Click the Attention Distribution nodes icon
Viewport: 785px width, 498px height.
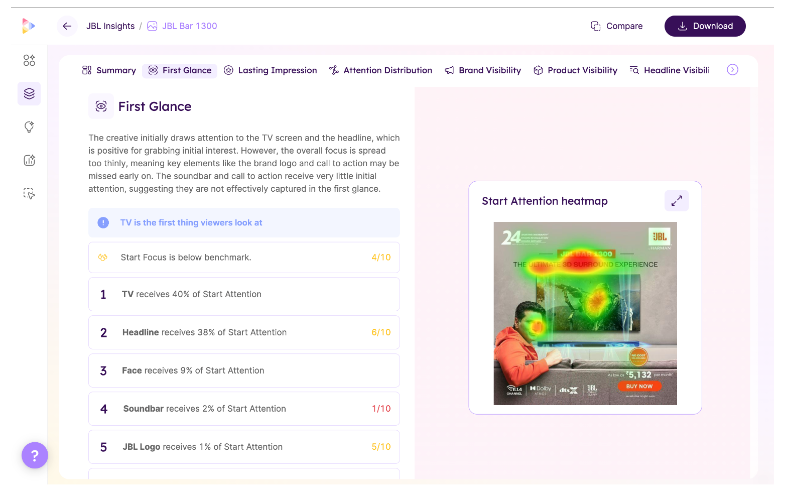click(334, 70)
